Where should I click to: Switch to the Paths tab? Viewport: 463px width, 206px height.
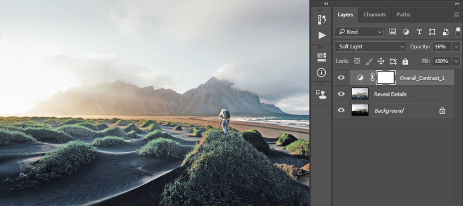click(403, 14)
